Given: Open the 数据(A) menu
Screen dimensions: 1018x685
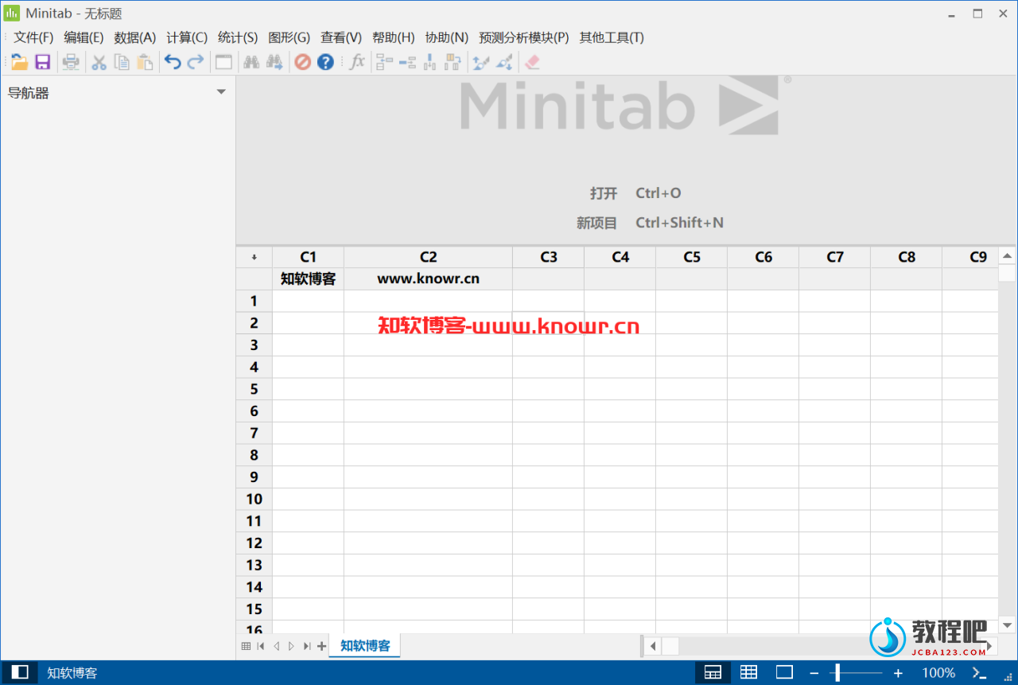Looking at the screenshot, I should point(135,37).
